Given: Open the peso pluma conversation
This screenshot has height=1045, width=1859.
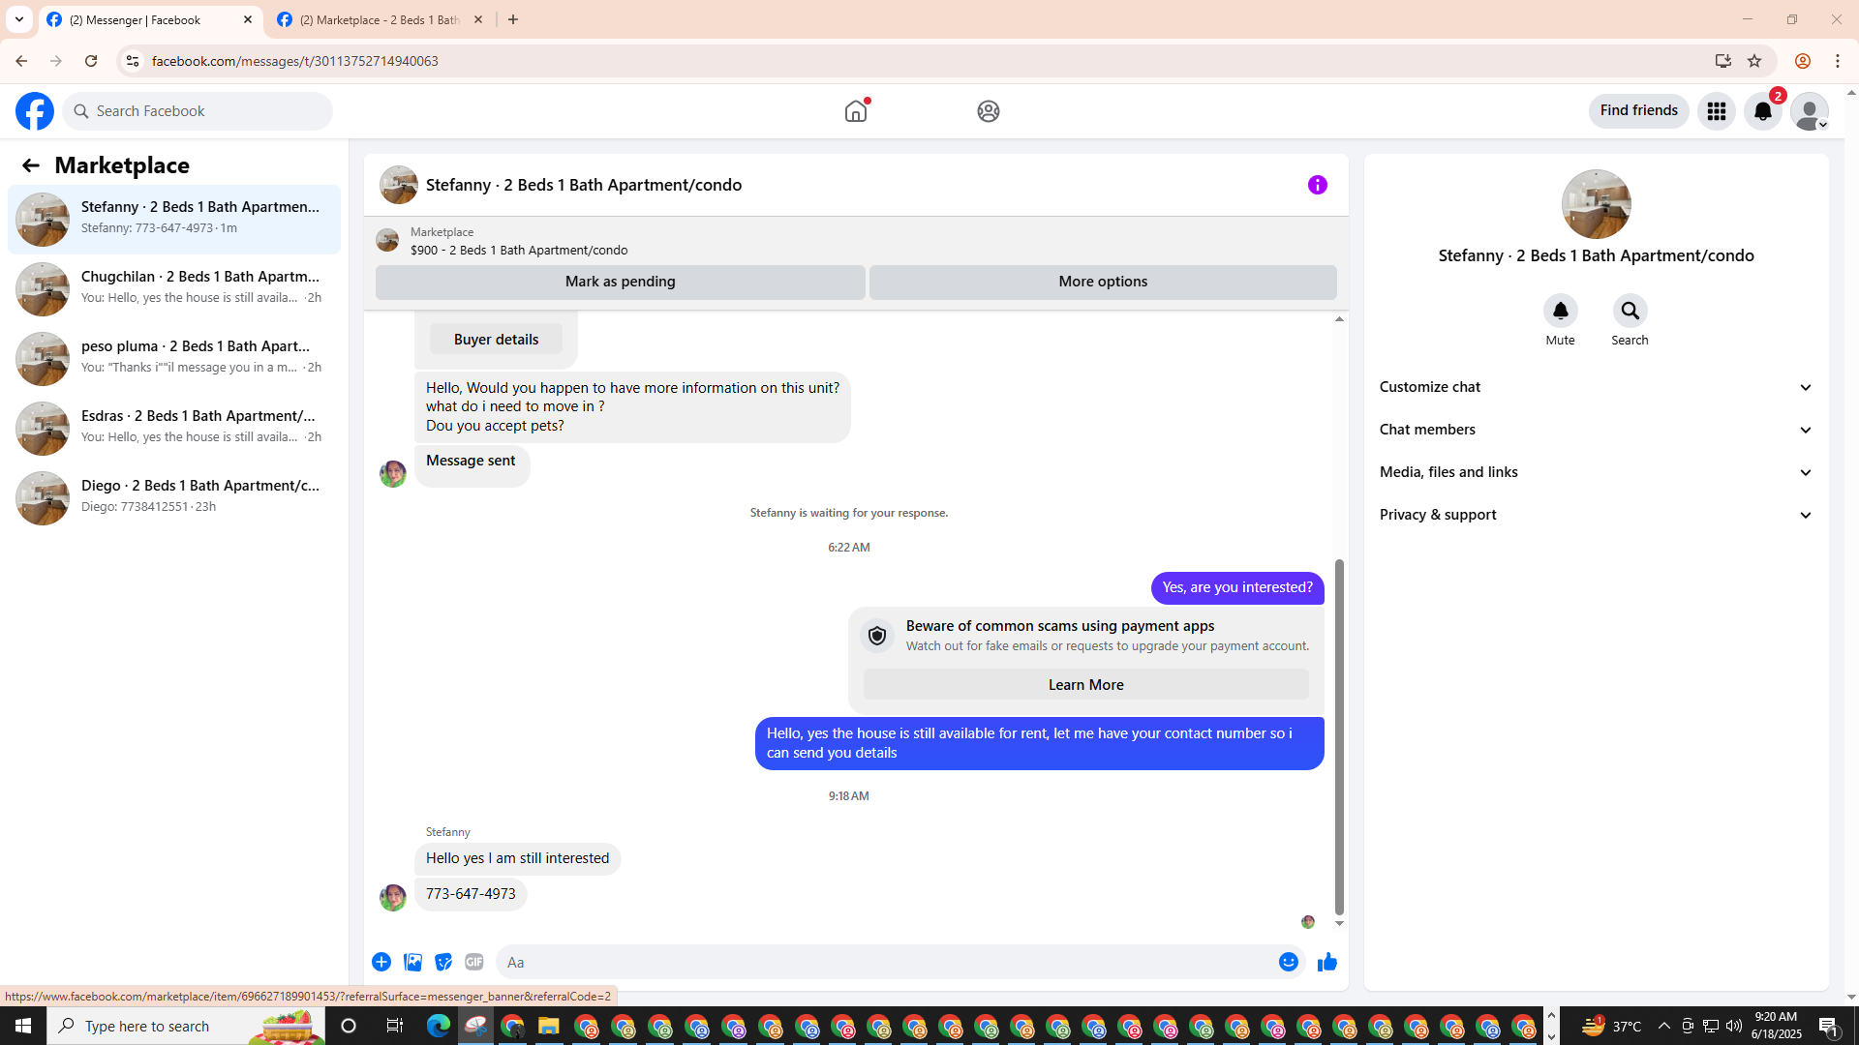Looking at the screenshot, I should [174, 359].
